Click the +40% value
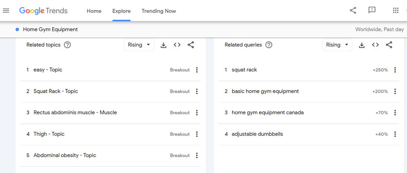Image resolution: width=407 pixels, height=173 pixels. [x=382, y=134]
